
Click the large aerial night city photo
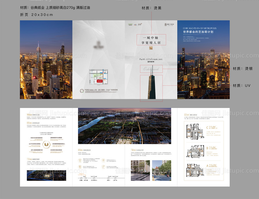124,126
